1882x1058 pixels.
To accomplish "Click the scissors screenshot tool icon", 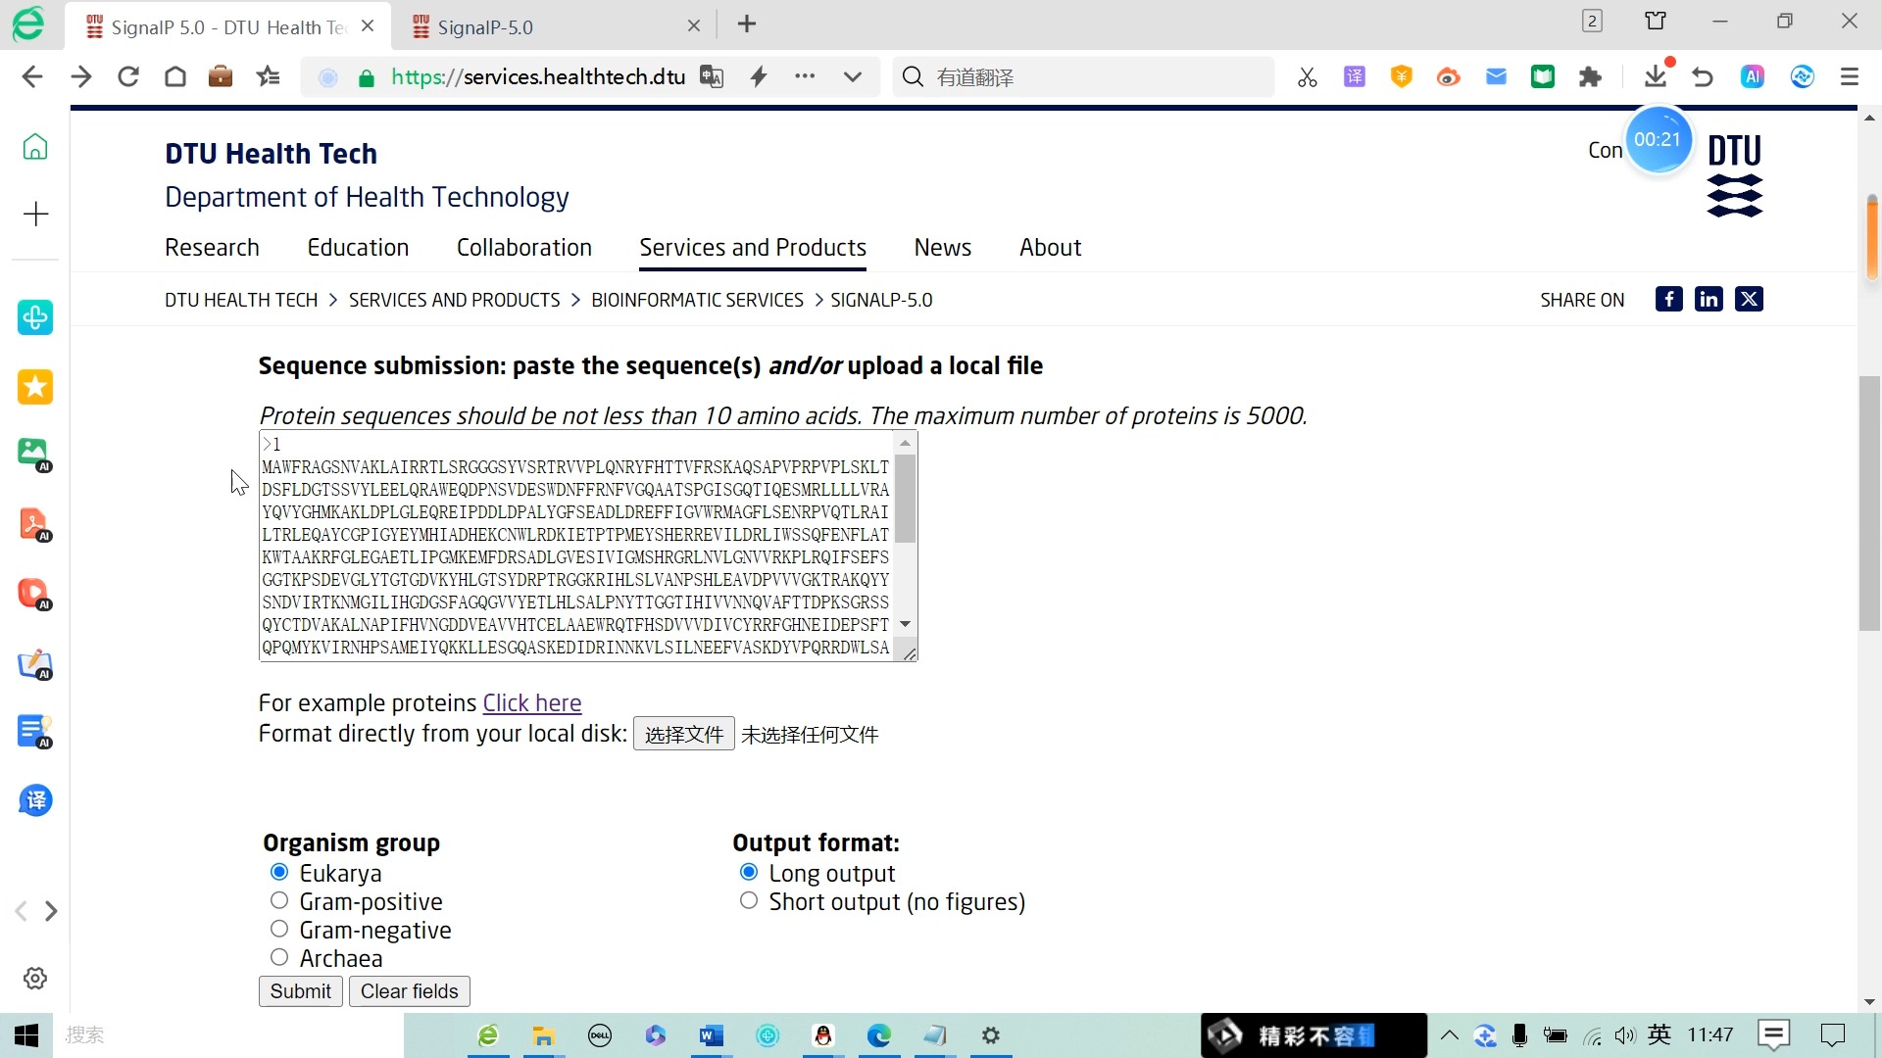I will 1308,77.
